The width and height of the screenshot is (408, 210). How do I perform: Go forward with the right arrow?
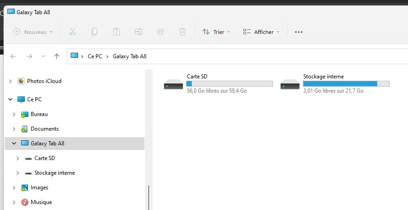29,56
